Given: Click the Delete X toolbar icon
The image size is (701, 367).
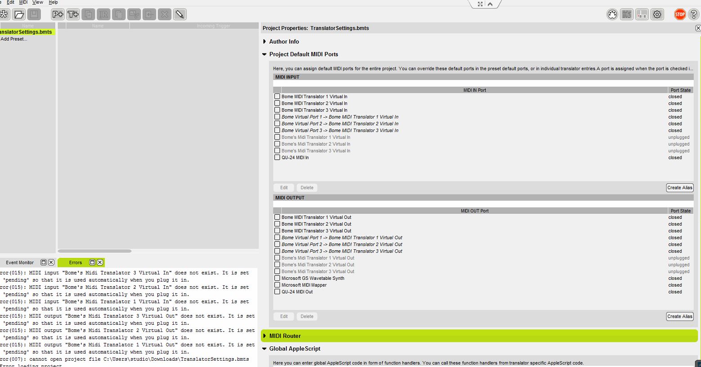Looking at the screenshot, I should pos(165,14).
